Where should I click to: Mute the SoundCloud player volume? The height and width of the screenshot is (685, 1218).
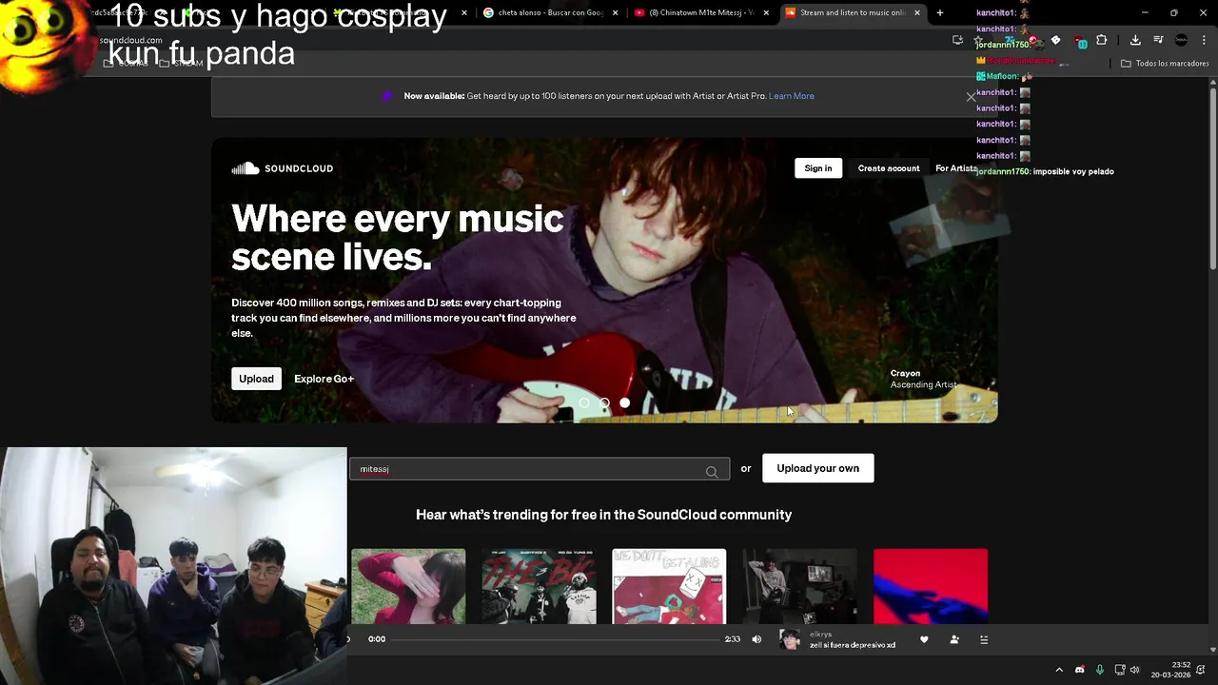click(x=756, y=639)
